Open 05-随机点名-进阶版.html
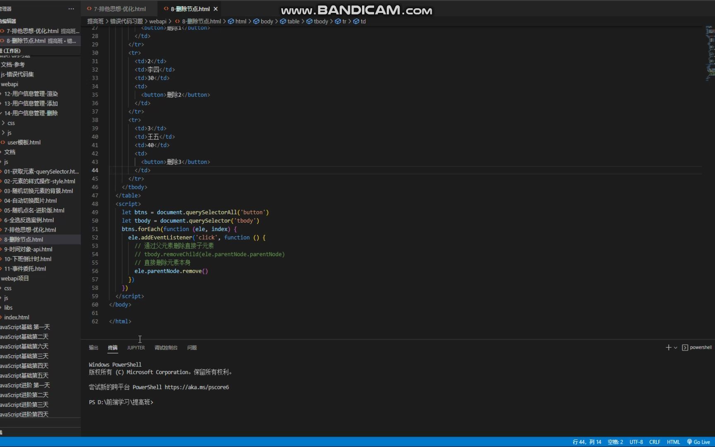This screenshot has height=447, width=715. pos(40,210)
